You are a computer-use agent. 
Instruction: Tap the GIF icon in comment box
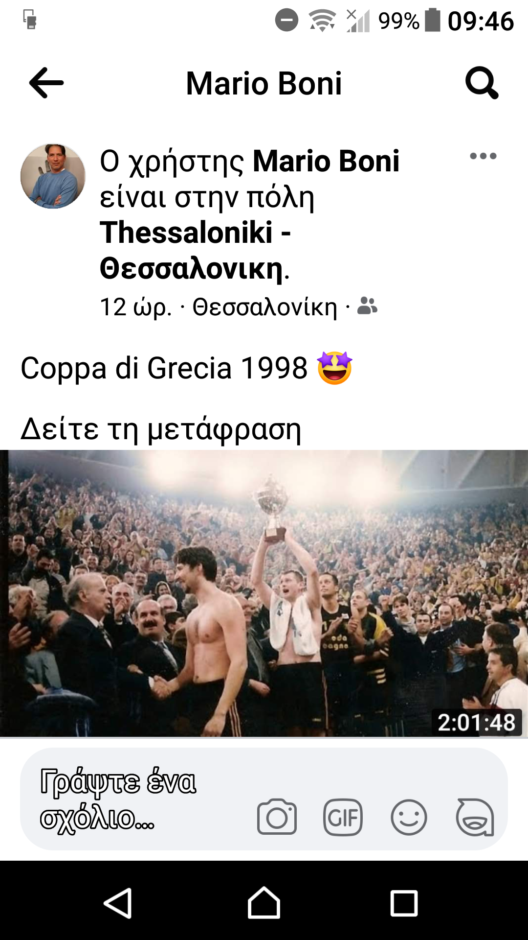(x=343, y=817)
